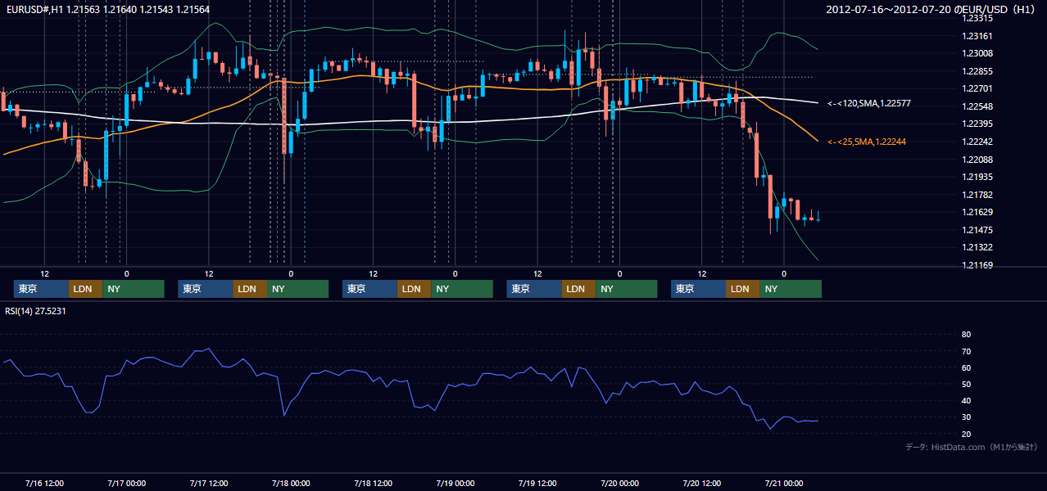This screenshot has width=1047, height=491.
Task: Click price axis value 1.22088
Action: click(977, 160)
